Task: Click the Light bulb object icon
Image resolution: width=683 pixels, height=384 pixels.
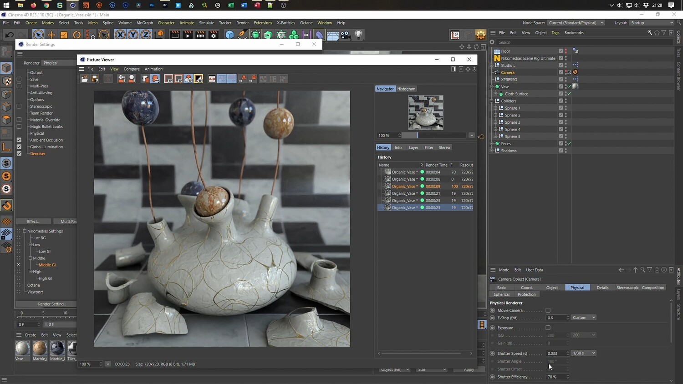Action: [x=358, y=35]
